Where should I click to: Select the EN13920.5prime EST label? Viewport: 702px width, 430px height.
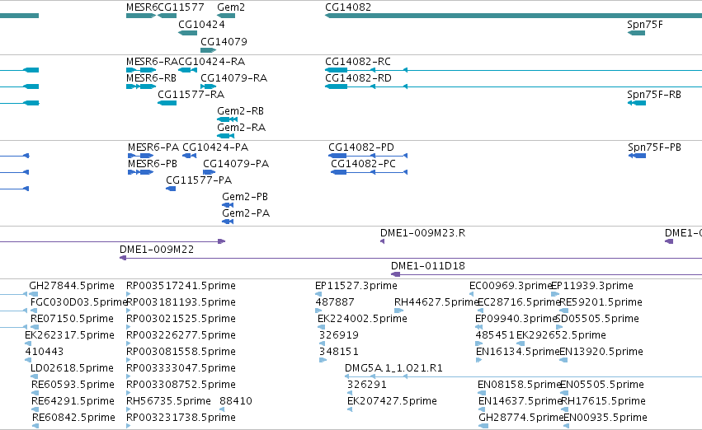601,352
